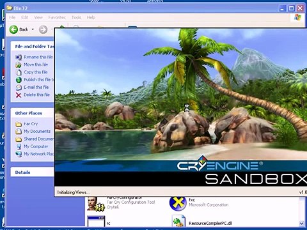Go to Far Cry folder link
The height and width of the screenshot is (230, 307).
31,124
